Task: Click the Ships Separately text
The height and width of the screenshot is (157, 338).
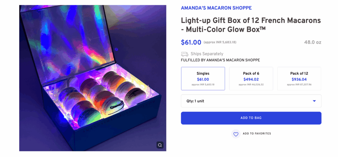Action: 207,54
